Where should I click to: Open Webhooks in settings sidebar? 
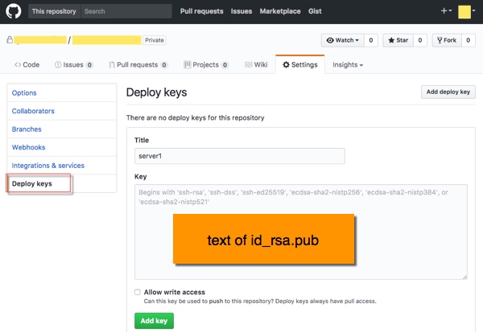[x=28, y=147]
